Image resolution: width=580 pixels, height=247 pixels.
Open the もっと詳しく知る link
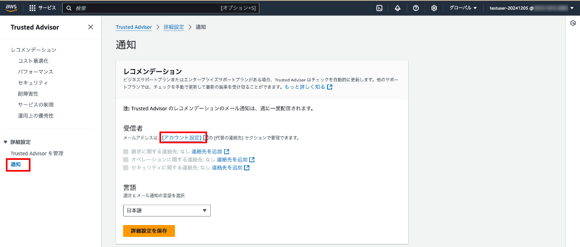305,87
